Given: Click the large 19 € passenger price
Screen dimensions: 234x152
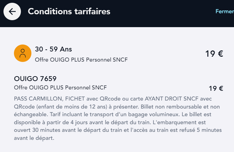Looking at the screenshot, I should pyautogui.click(x=214, y=54).
